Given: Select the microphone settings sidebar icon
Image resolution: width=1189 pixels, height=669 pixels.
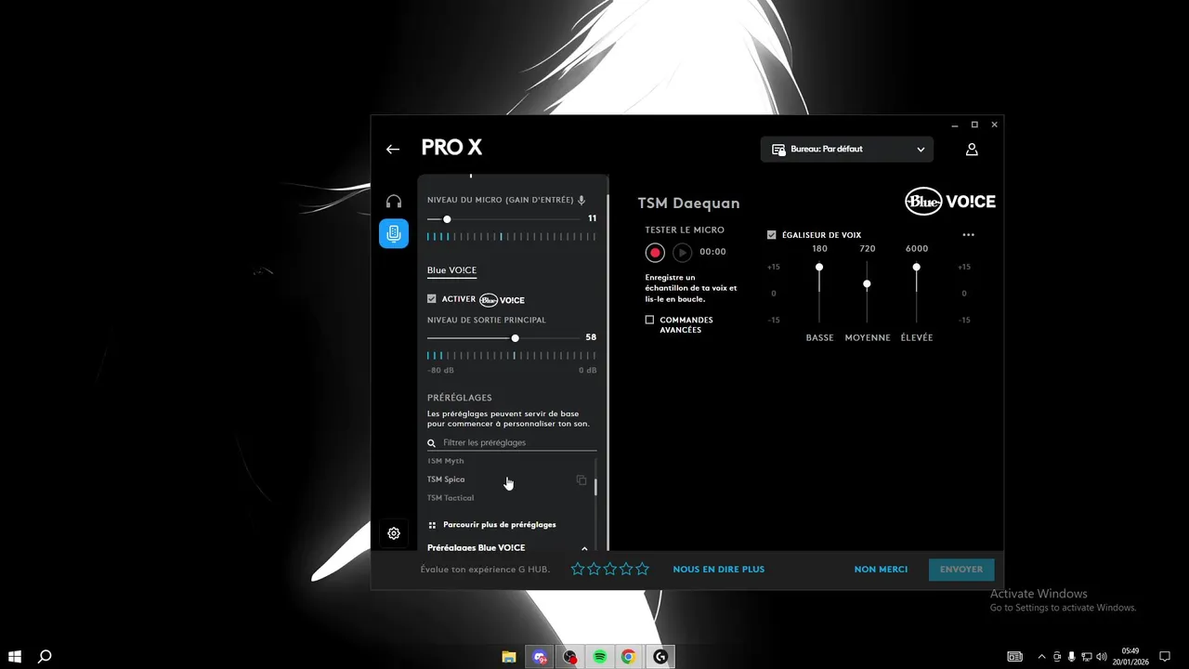Looking at the screenshot, I should 394,233.
